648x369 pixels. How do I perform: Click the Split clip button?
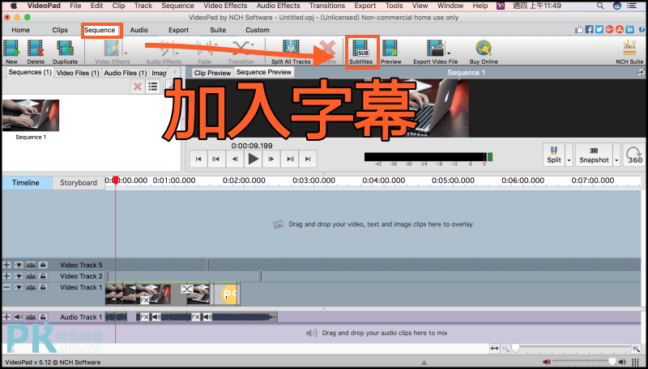[x=554, y=155]
